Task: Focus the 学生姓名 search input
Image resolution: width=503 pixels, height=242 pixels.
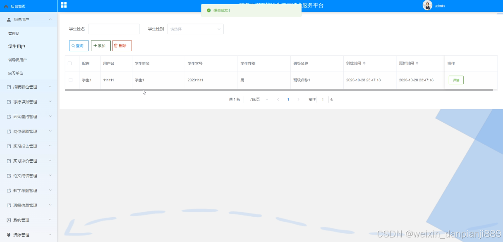Action: click(114, 29)
